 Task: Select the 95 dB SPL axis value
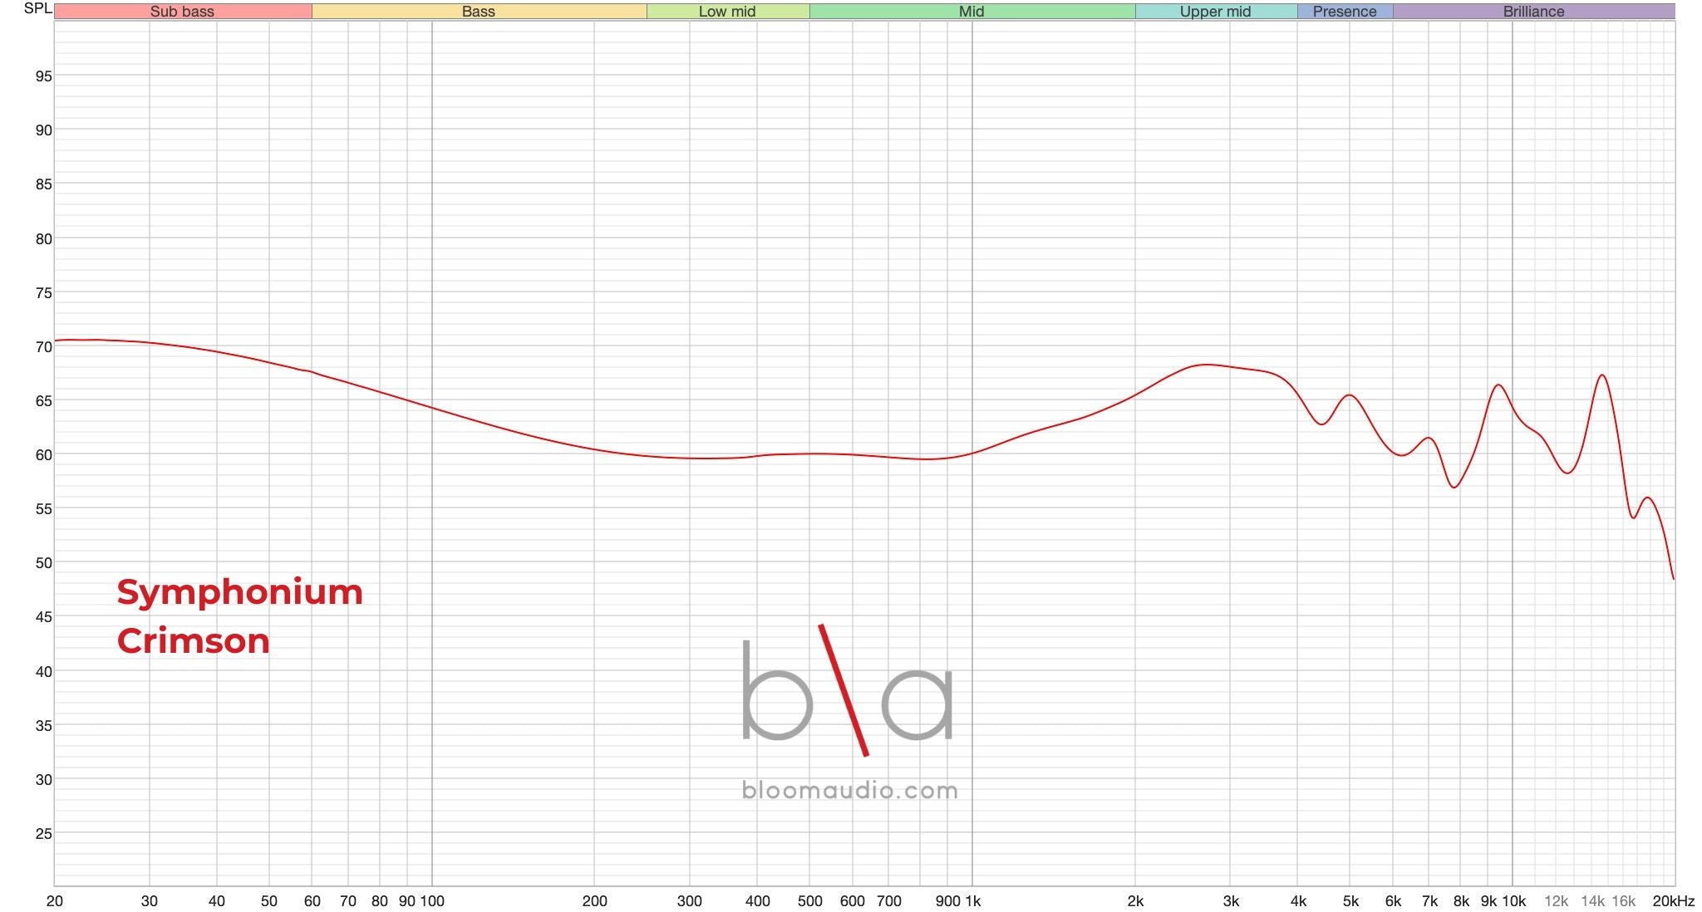pos(43,76)
